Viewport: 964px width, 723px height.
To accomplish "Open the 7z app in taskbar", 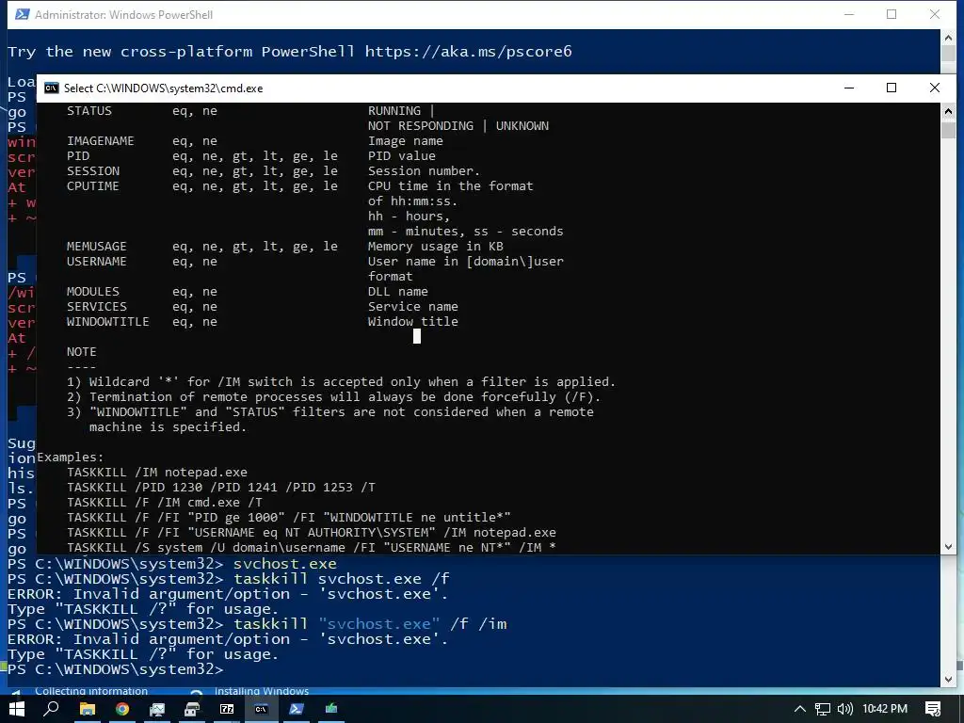I will pos(227,709).
